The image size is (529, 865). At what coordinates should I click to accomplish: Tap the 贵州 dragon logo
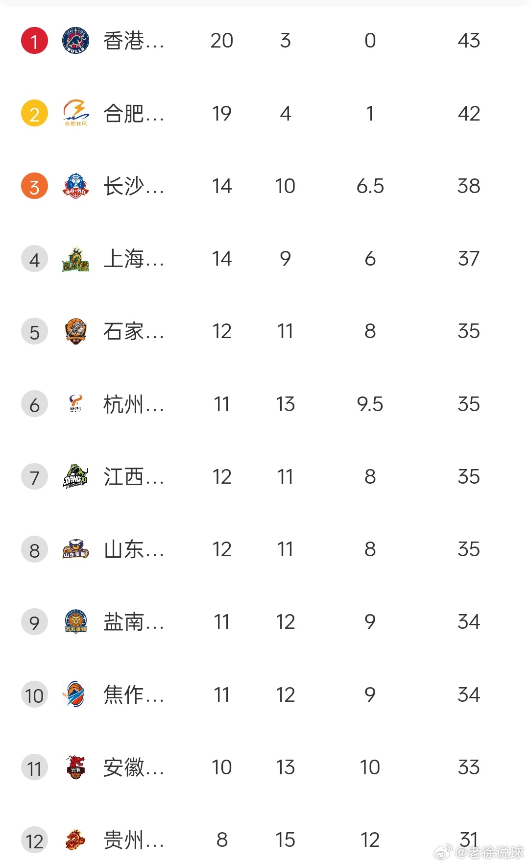coord(75,840)
